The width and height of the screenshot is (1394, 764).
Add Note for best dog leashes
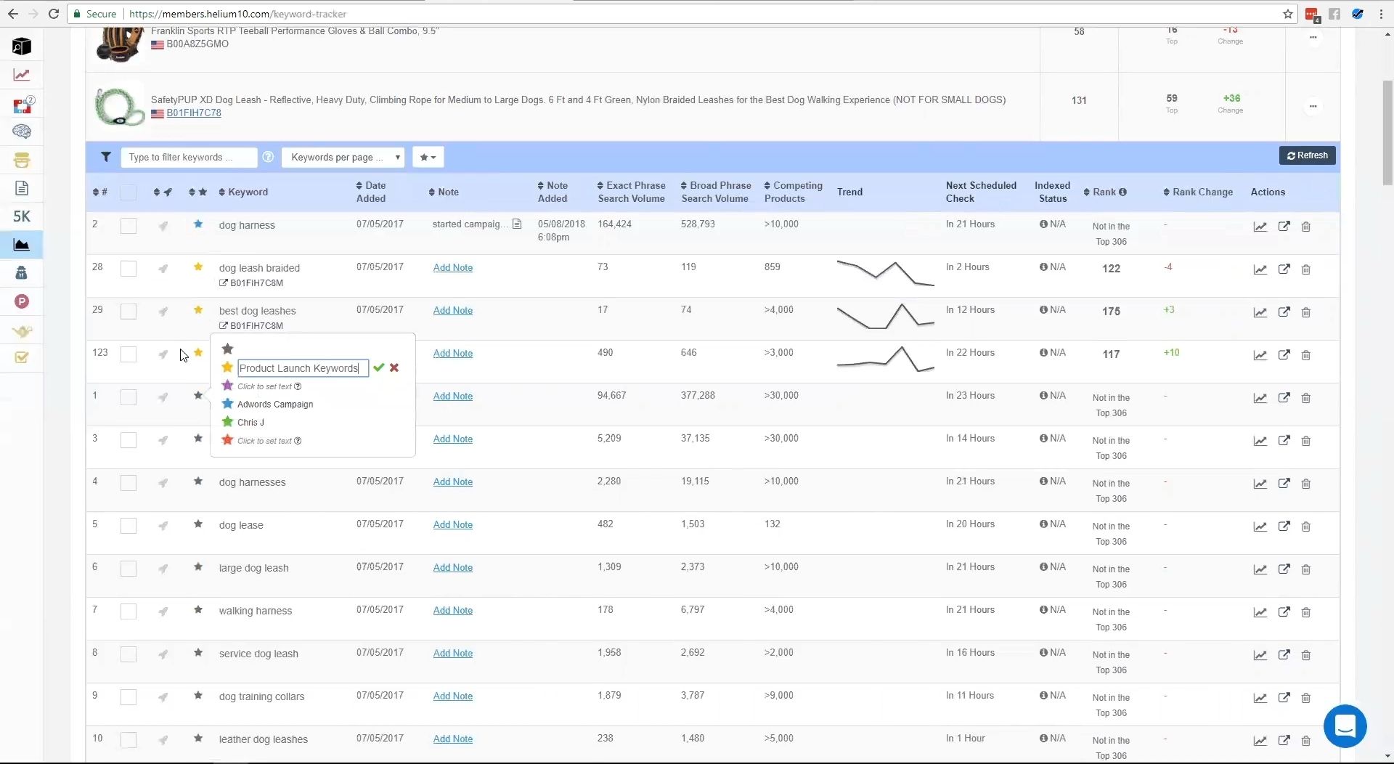(453, 311)
